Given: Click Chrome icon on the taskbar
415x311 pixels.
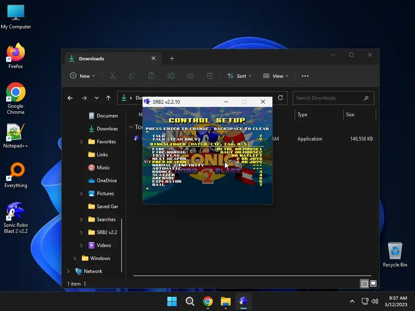Looking at the screenshot, I should pos(208,301).
